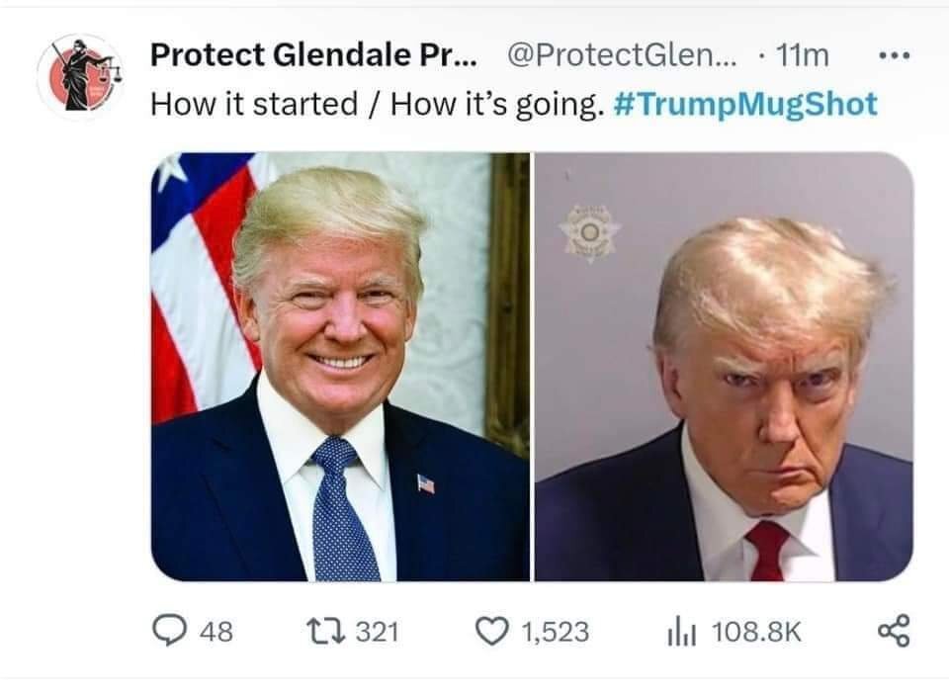
Task: Like the post with the heart icon
Action: pos(491,631)
